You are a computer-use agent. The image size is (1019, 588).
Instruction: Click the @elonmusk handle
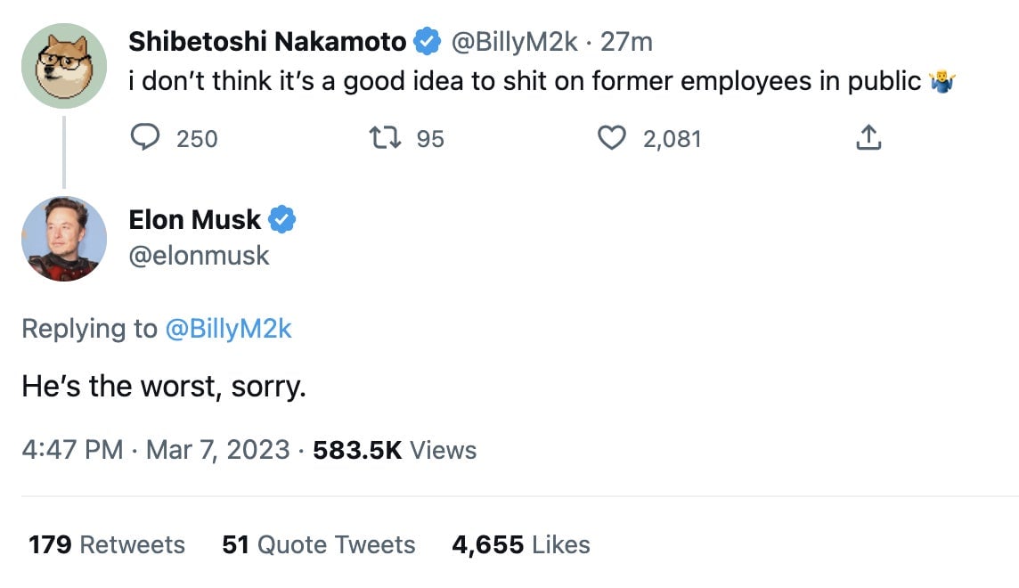[198, 256]
